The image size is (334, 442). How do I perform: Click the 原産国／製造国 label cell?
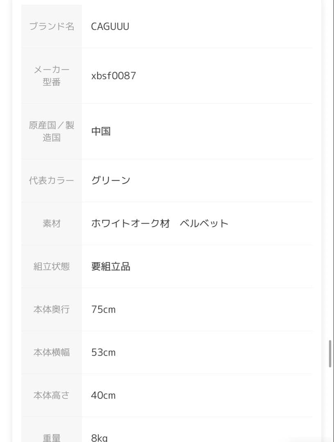pyautogui.click(x=52, y=131)
